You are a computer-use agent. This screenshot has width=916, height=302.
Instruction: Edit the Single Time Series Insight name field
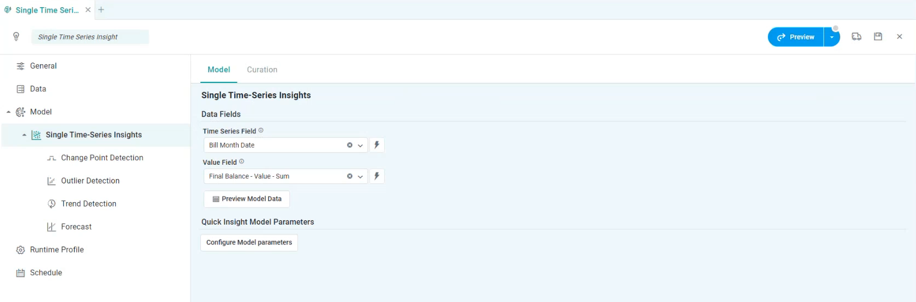[90, 37]
